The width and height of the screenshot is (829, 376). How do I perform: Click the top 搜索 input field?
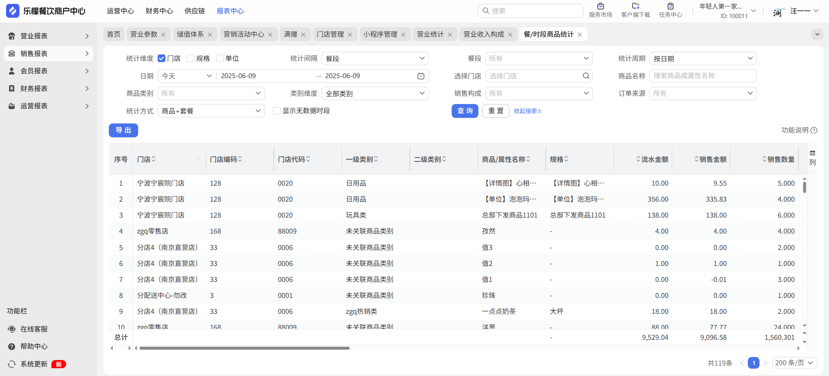[531, 11]
